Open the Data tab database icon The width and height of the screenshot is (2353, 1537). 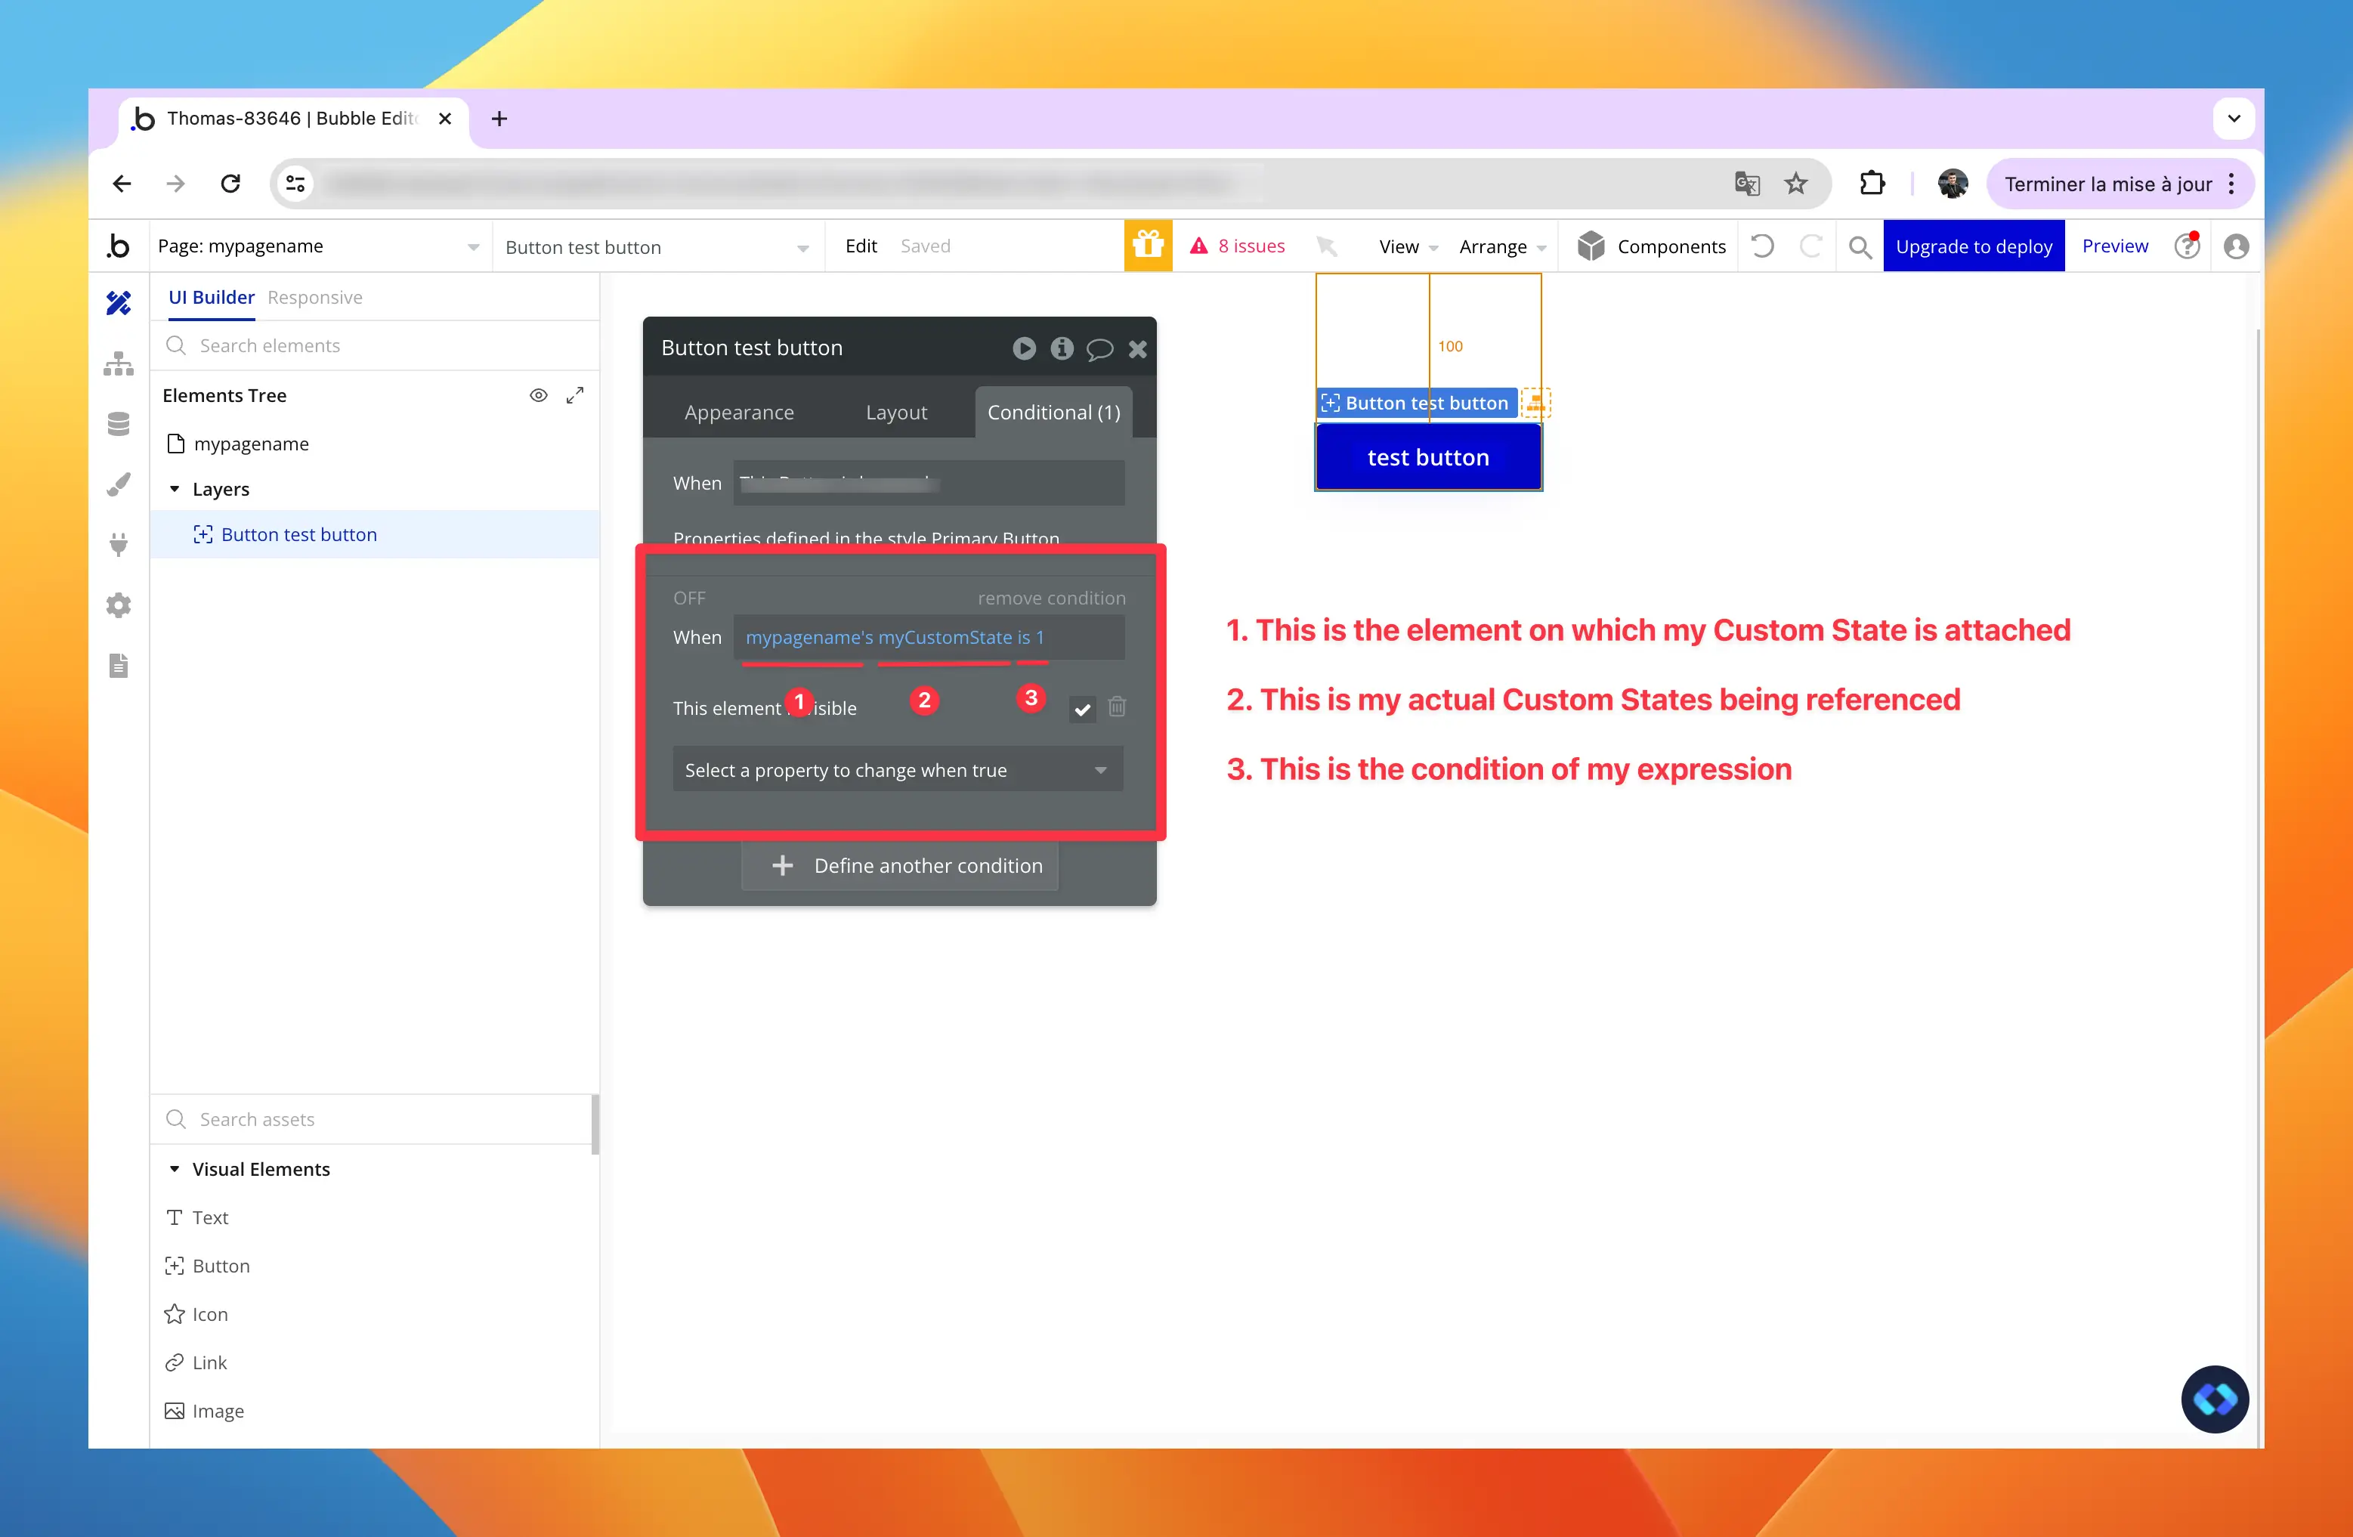pos(119,424)
